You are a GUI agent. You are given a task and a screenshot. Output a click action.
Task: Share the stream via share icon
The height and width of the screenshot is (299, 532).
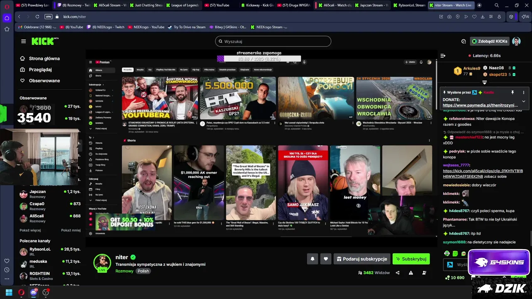[398, 273]
